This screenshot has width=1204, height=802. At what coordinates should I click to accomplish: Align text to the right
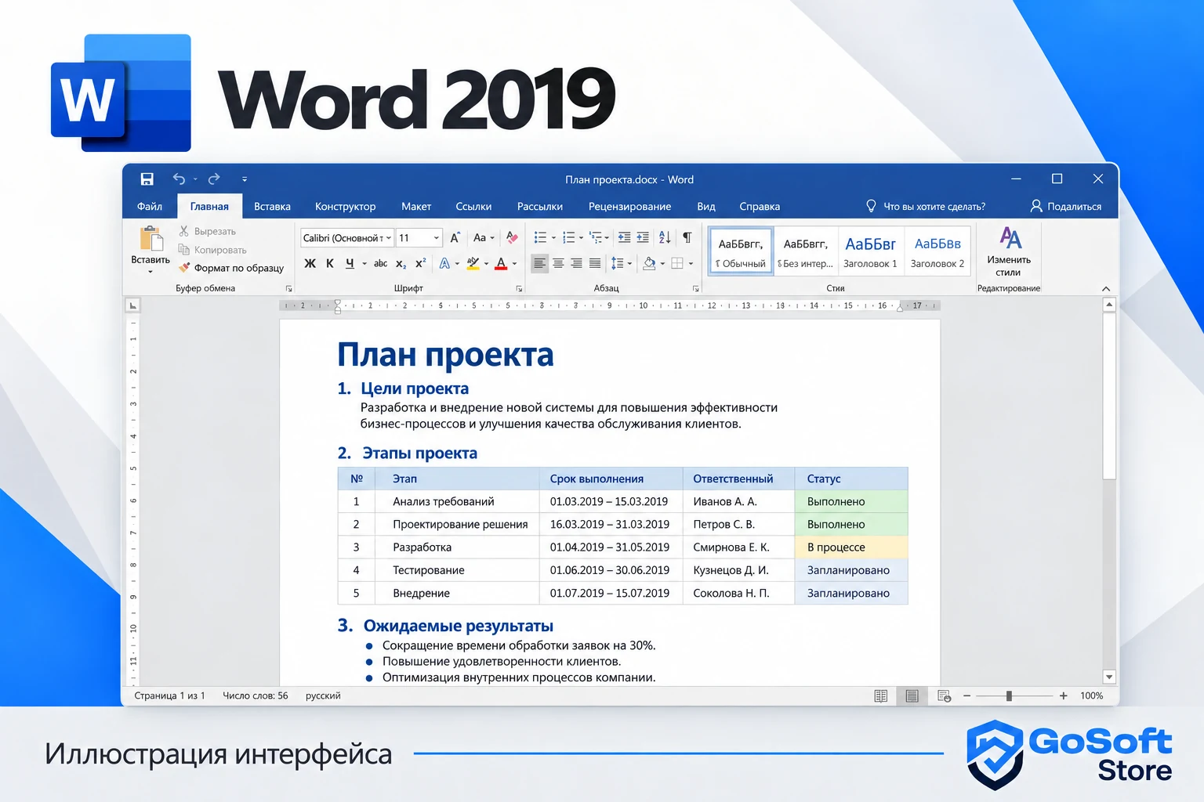(x=576, y=263)
